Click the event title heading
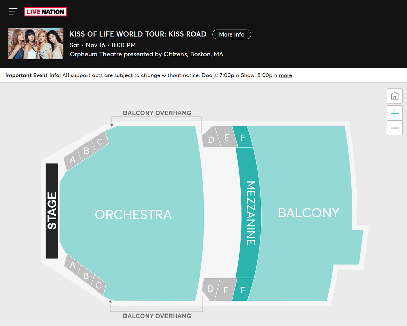The image size is (407, 326). [138, 34]
